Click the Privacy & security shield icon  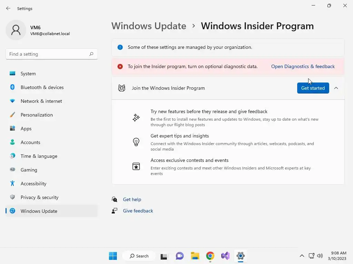click(x=13, y=197)
